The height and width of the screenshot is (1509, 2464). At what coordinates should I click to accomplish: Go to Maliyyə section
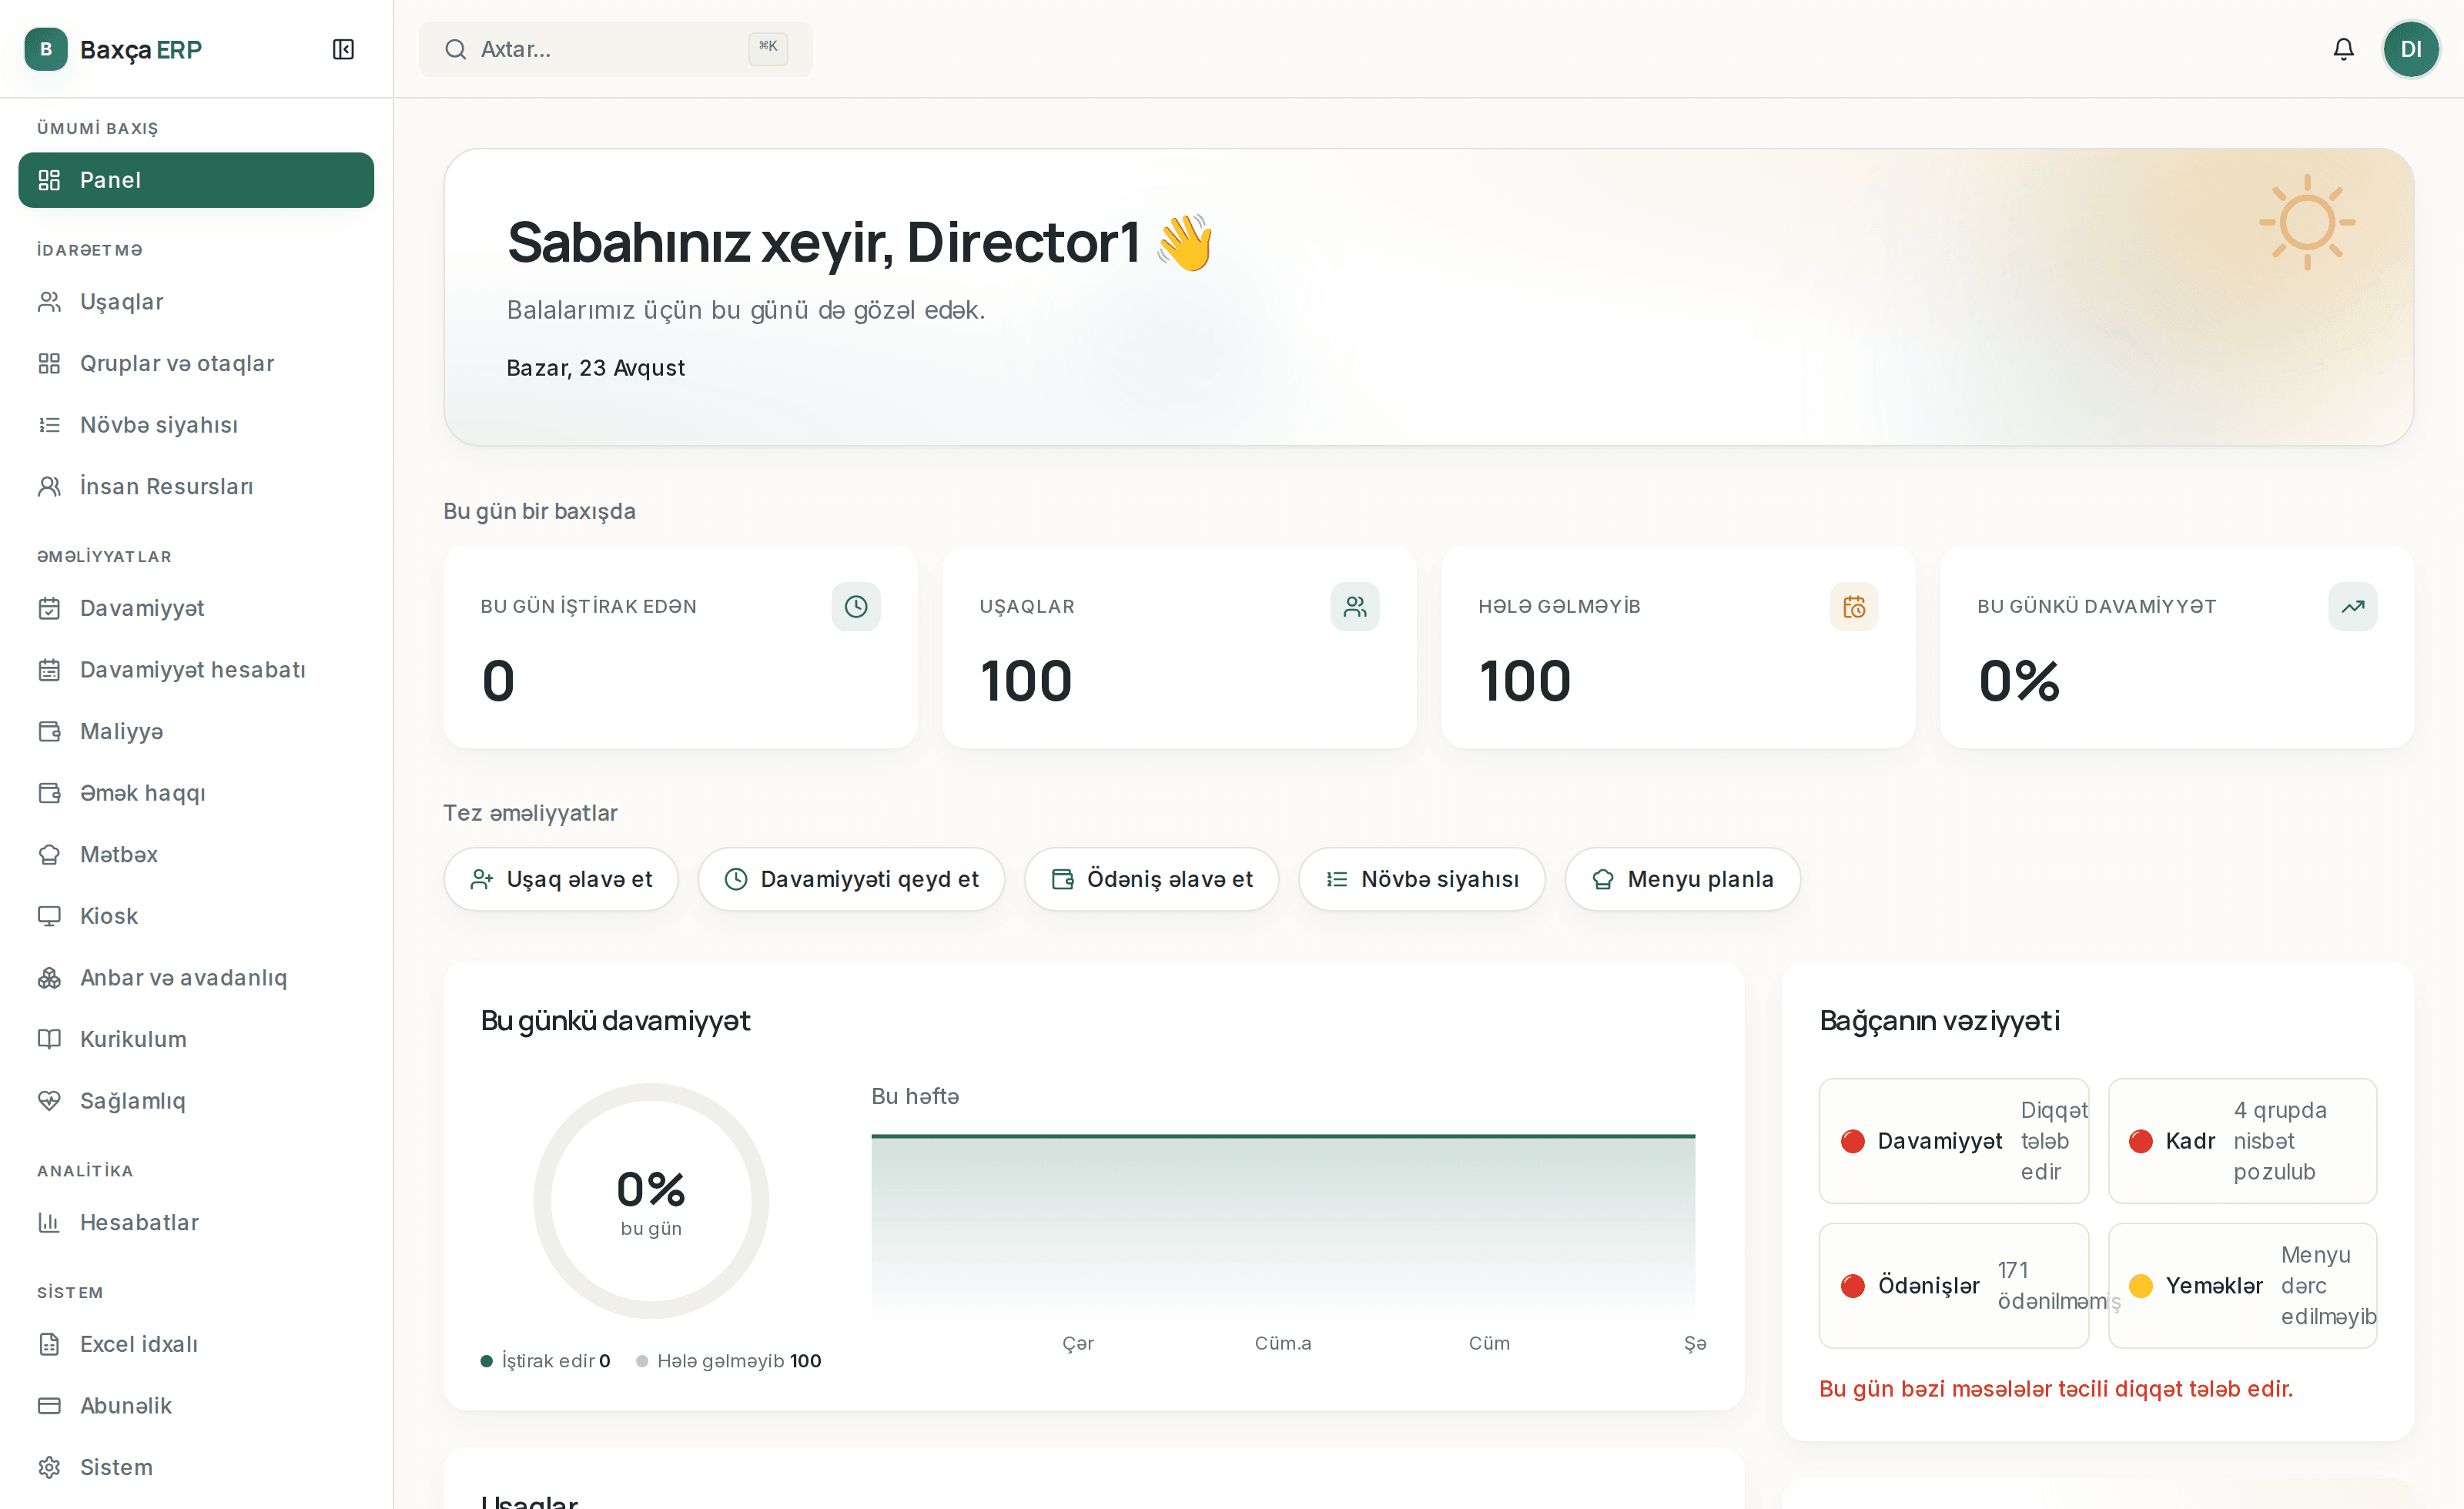[x=196, y=731]
